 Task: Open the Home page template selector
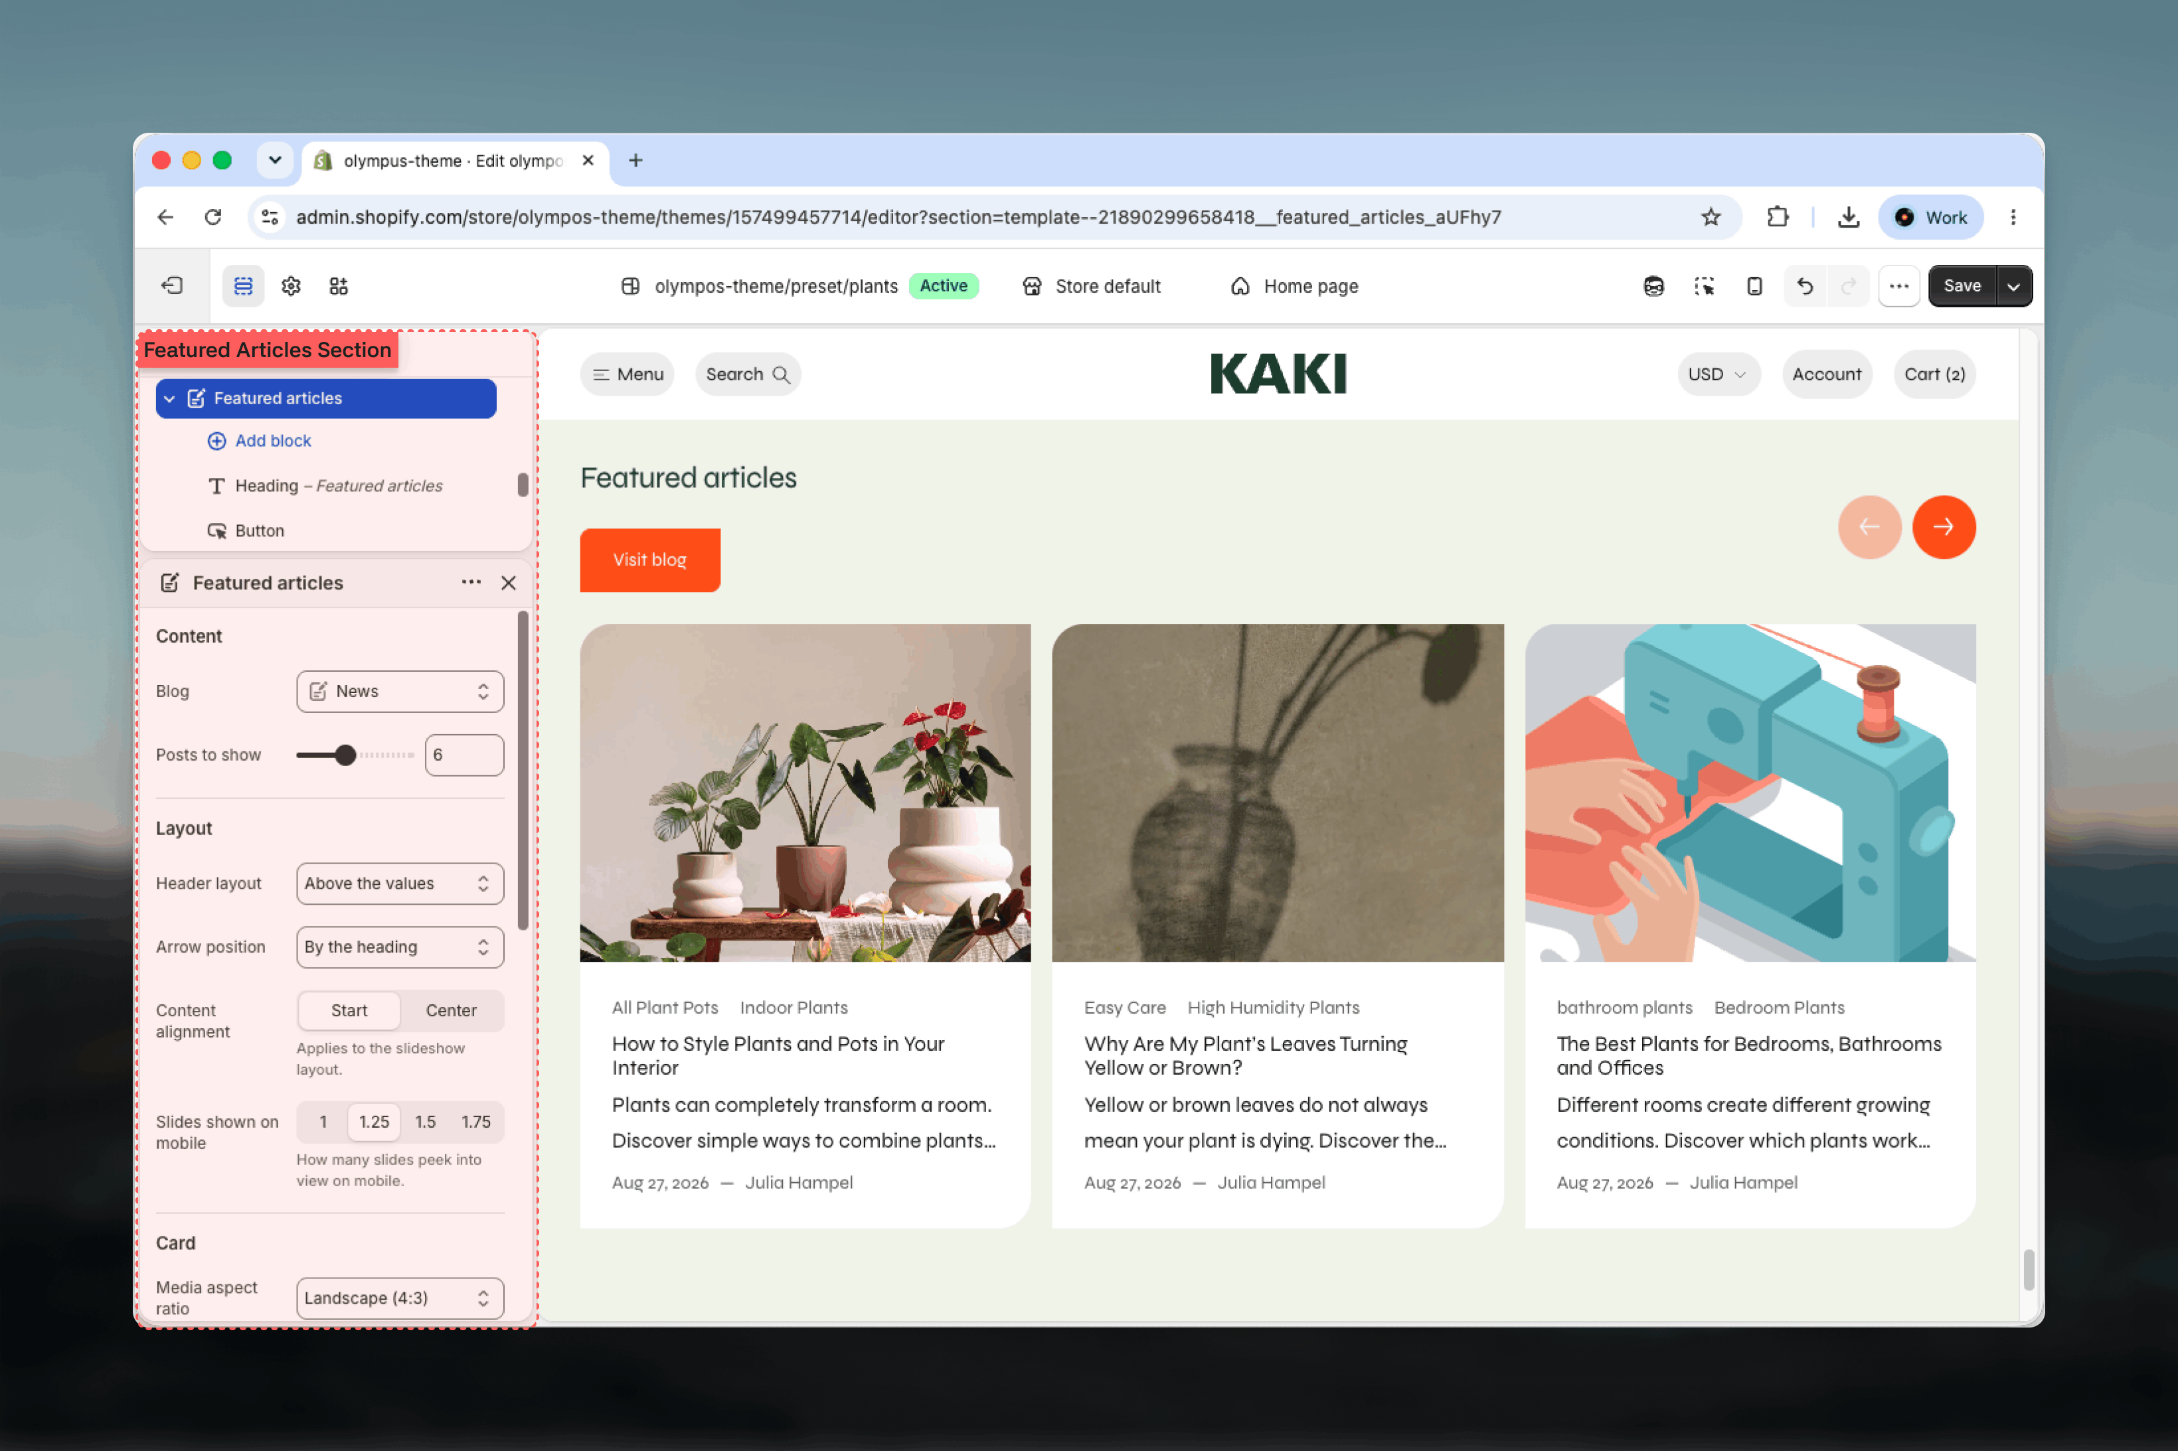(1294, 286)
